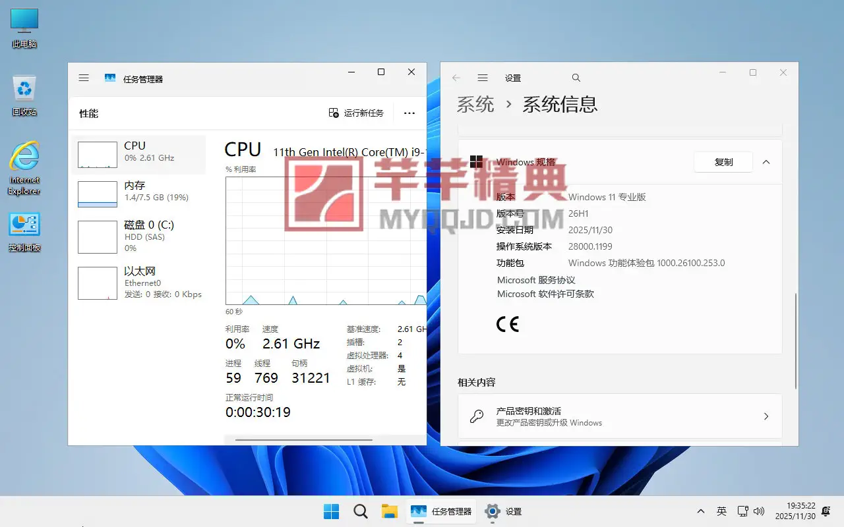Click the Settings back arrow
This screenshot has width=844, height=527.
pos(456,78)
